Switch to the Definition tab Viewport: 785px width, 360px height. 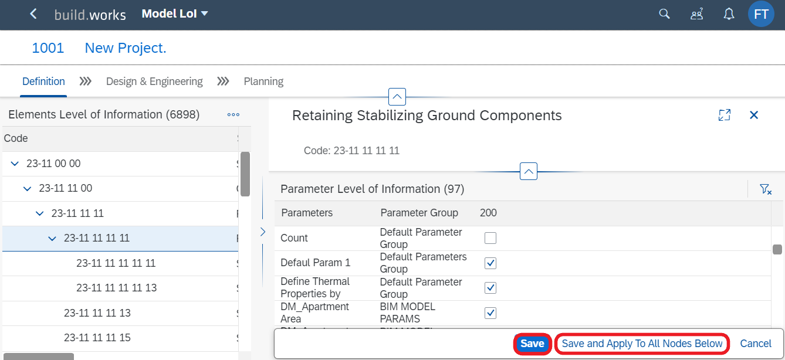[x=43, y=81]
